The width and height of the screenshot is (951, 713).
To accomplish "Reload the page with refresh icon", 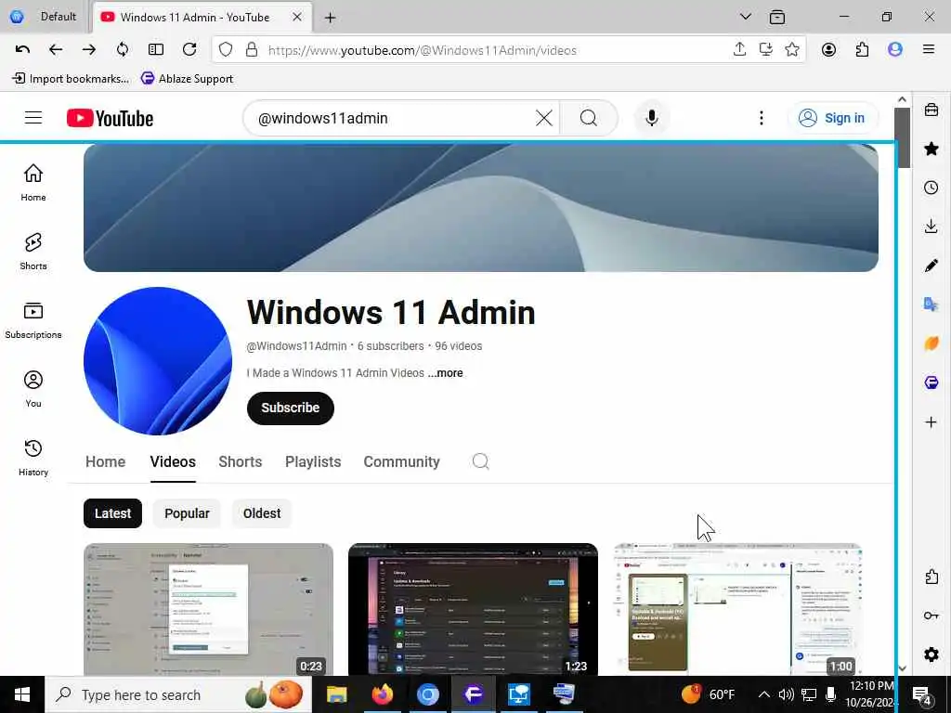I will [189, 50].
